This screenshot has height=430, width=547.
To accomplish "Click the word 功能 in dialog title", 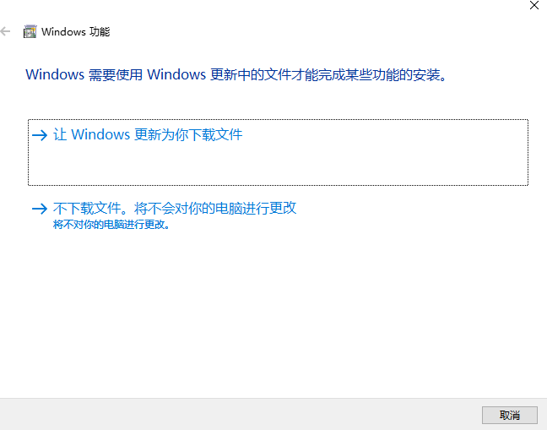I will (x=100, y=32).
